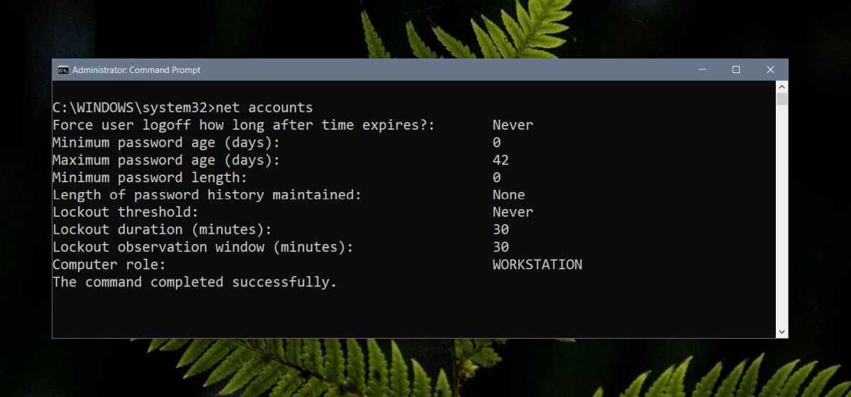Click the 'Lockout observation window (minutes):' line

(203, 247)
